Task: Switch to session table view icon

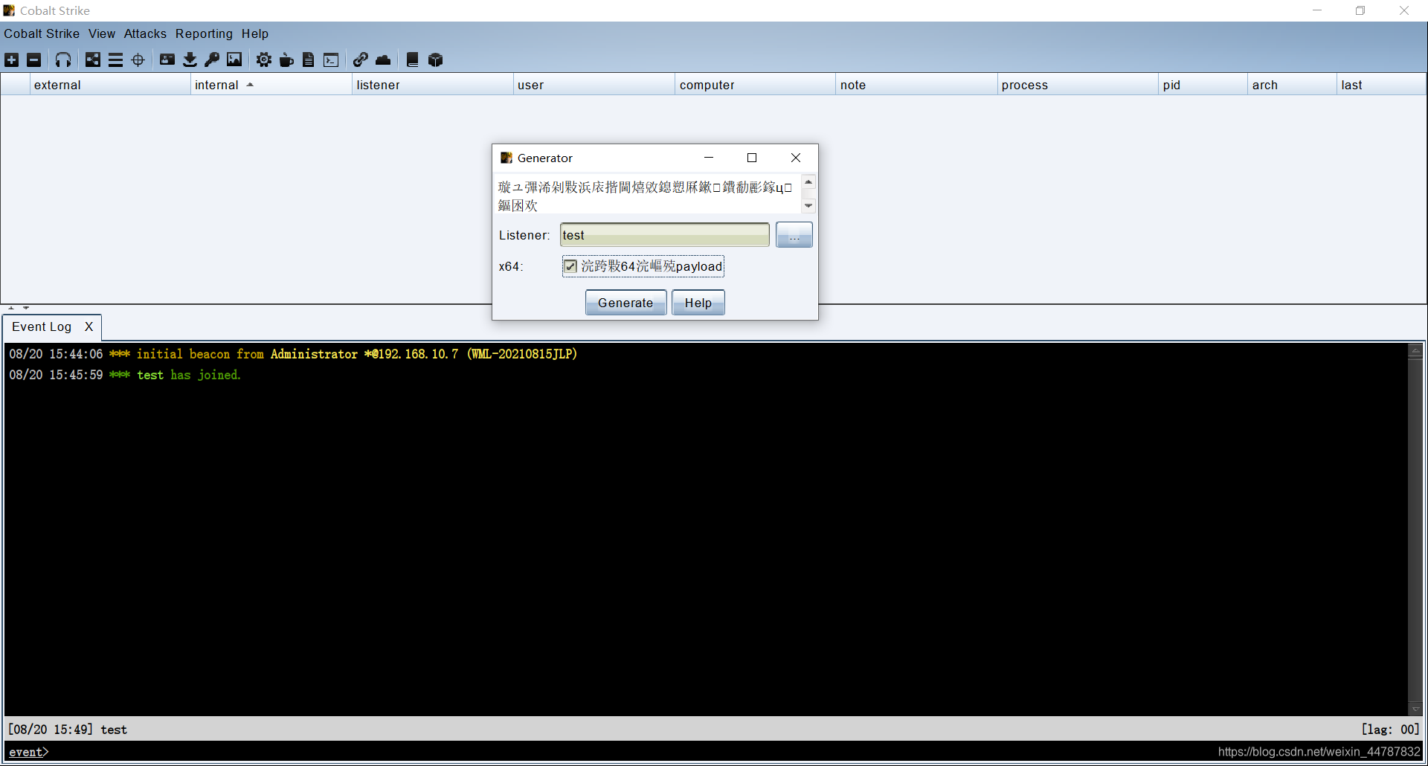Action: tap(115, 60)
